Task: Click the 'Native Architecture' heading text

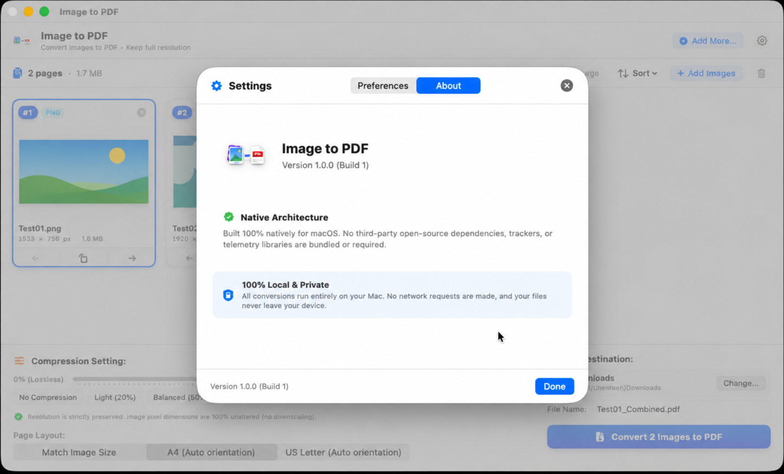Action: pyautogui.click(x=284, y=217)
